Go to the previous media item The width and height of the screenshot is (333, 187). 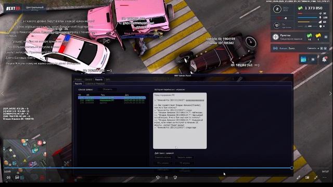3,94
